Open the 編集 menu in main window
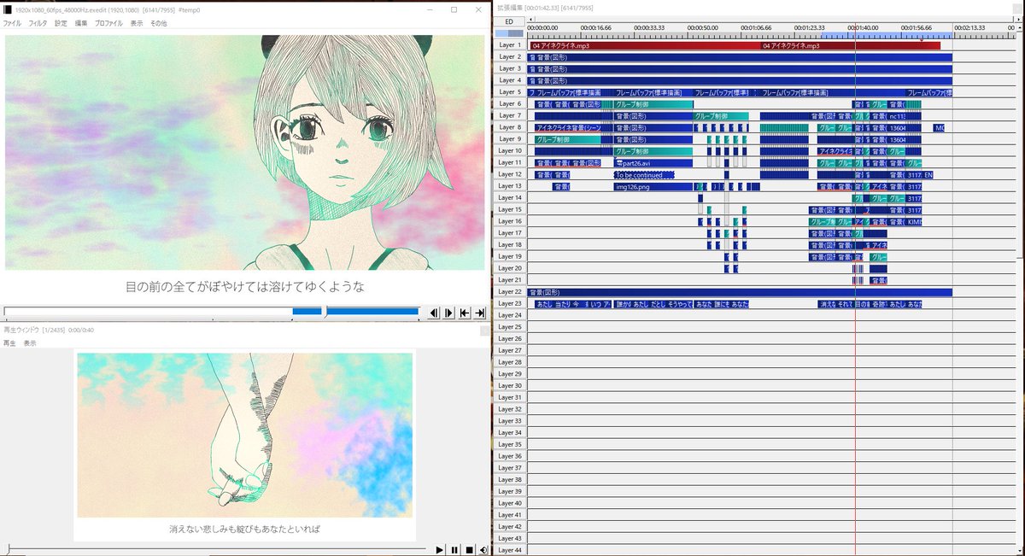 (81, 23)
